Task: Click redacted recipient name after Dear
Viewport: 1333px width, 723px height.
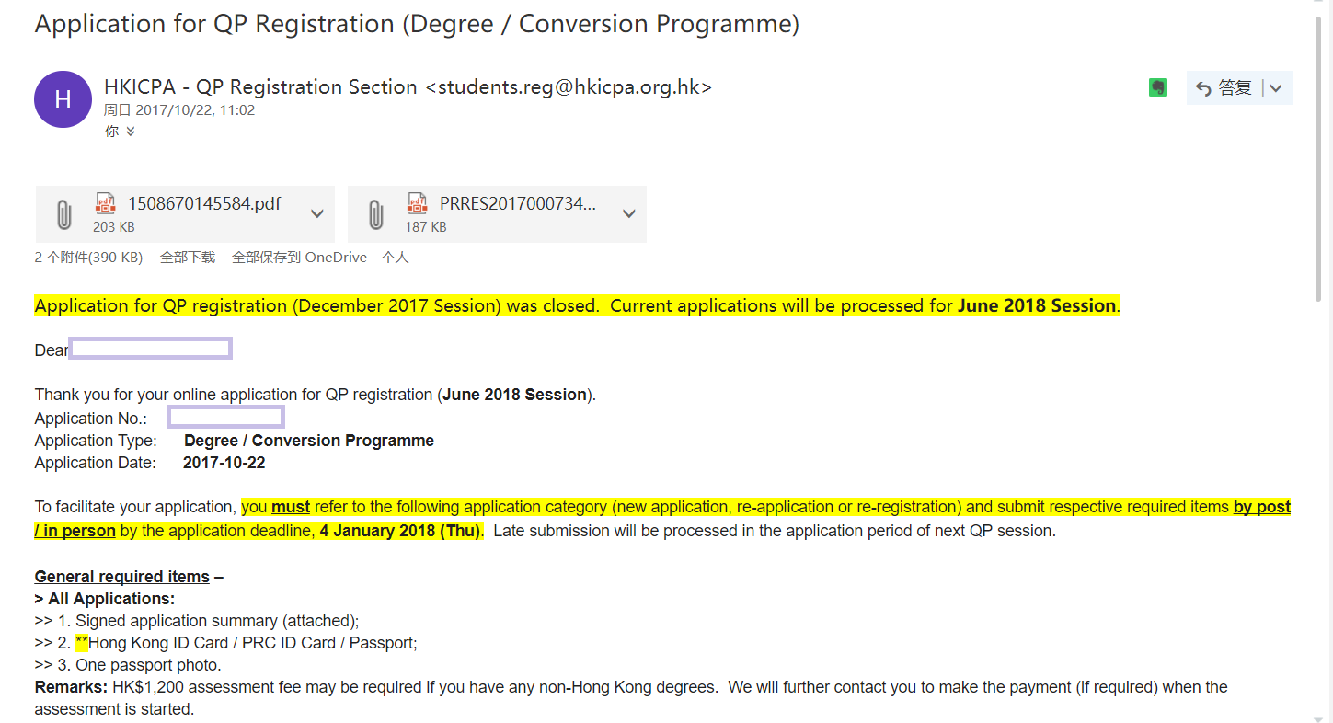Action: click(x=151, y=349)
